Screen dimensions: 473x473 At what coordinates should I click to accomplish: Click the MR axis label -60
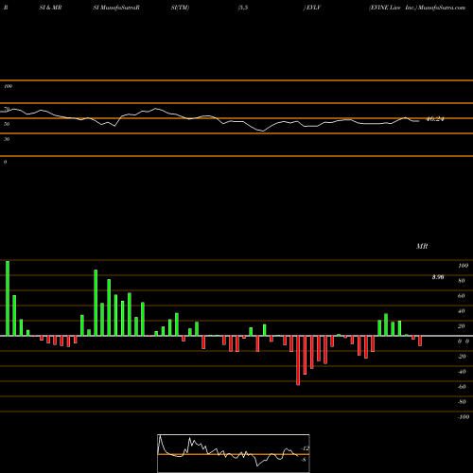pos(462,387)
